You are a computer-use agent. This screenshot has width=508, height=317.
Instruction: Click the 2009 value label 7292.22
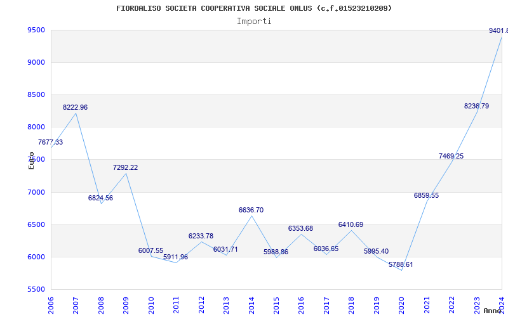125,168
